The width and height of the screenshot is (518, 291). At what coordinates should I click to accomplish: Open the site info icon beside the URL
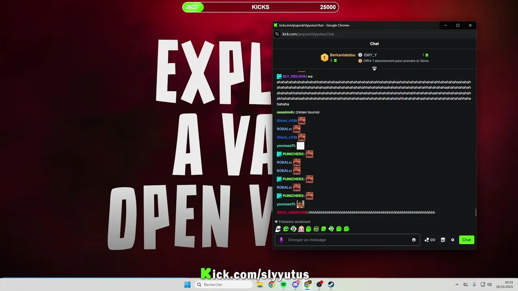[277, 34]
